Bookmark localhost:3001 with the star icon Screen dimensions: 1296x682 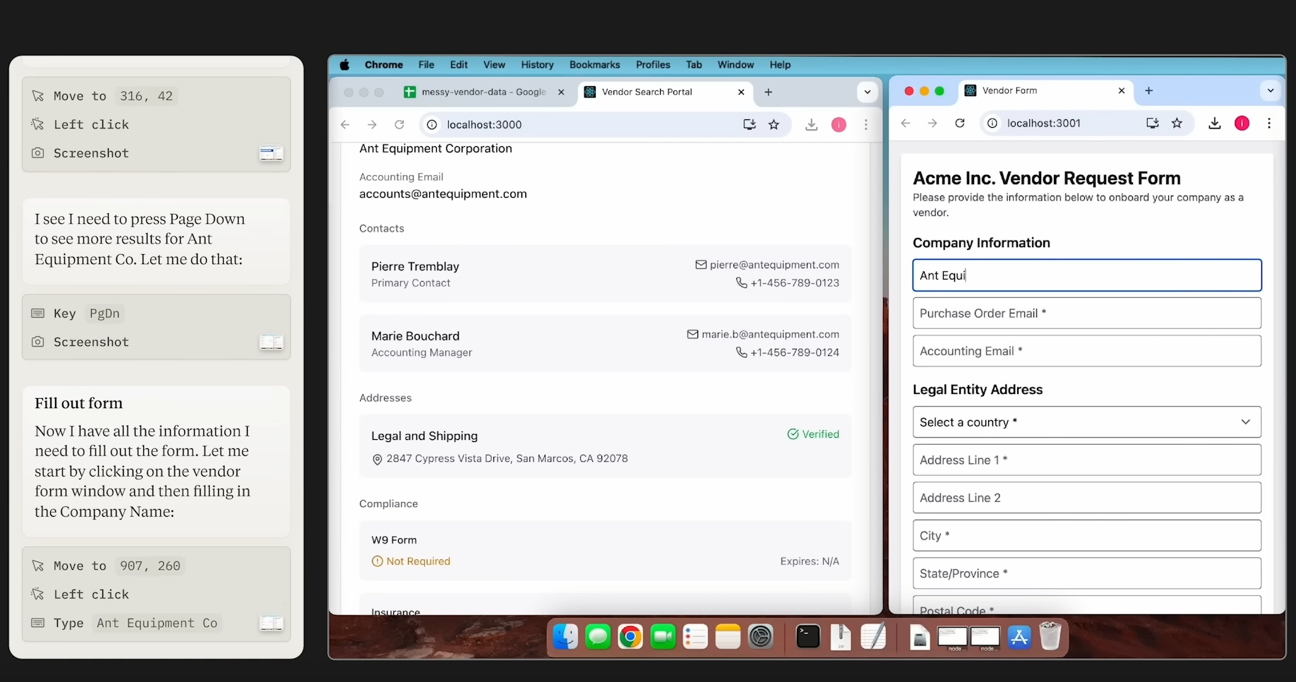[x=1177, y=123]
